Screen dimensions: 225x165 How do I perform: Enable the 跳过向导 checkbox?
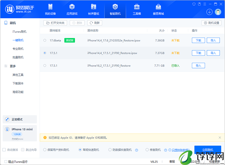[x=23, y=150]
